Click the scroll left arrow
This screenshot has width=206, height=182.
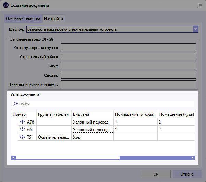click(x=14, y=158)
